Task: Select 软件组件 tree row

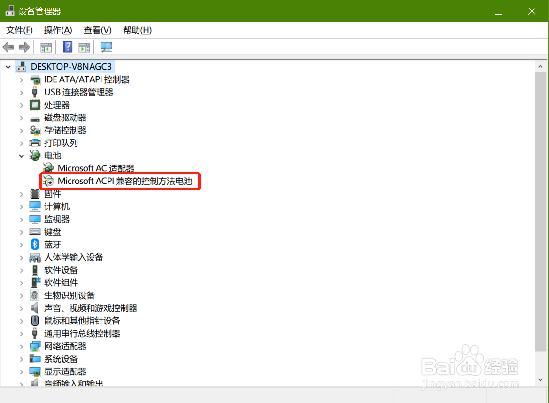Action: pos(61,283)
